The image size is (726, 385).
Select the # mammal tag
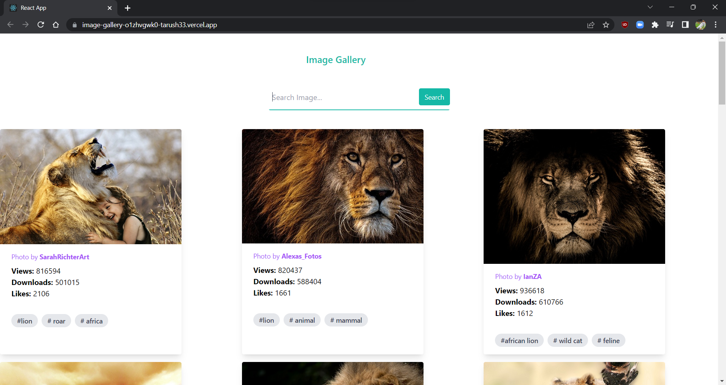346,320
